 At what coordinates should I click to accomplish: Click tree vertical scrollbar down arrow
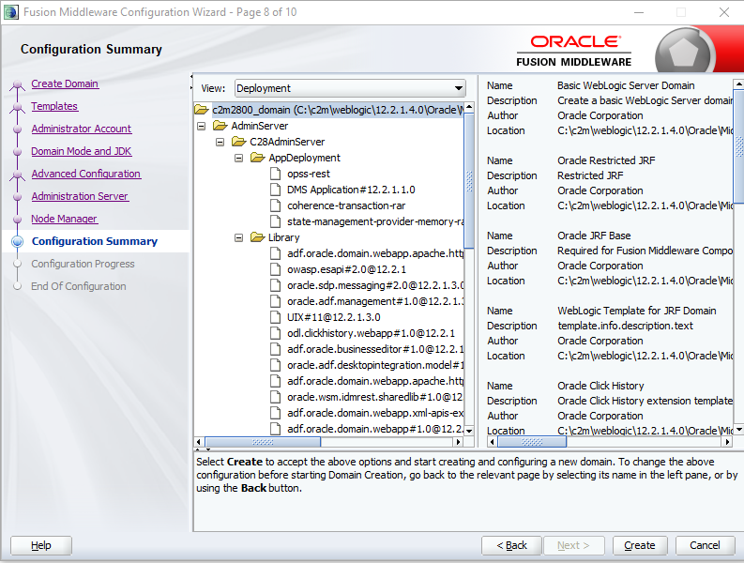[469, 431]
